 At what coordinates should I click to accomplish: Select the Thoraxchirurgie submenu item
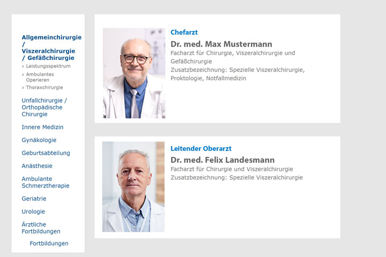pyautogui.click(x=44, y=87)
